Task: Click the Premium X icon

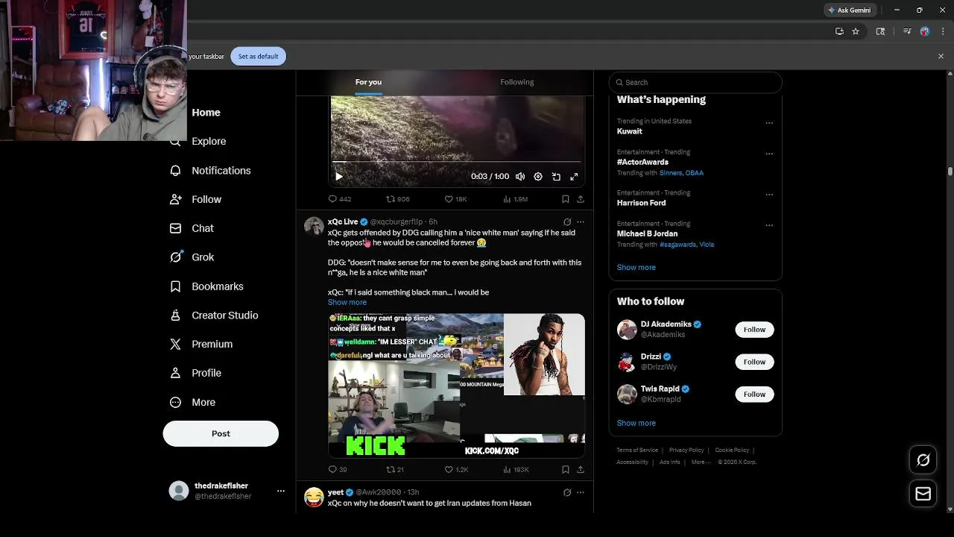Action: click(x=175, y=344)
